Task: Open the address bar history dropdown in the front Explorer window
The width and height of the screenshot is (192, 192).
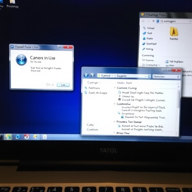Action: click(145, 76)
